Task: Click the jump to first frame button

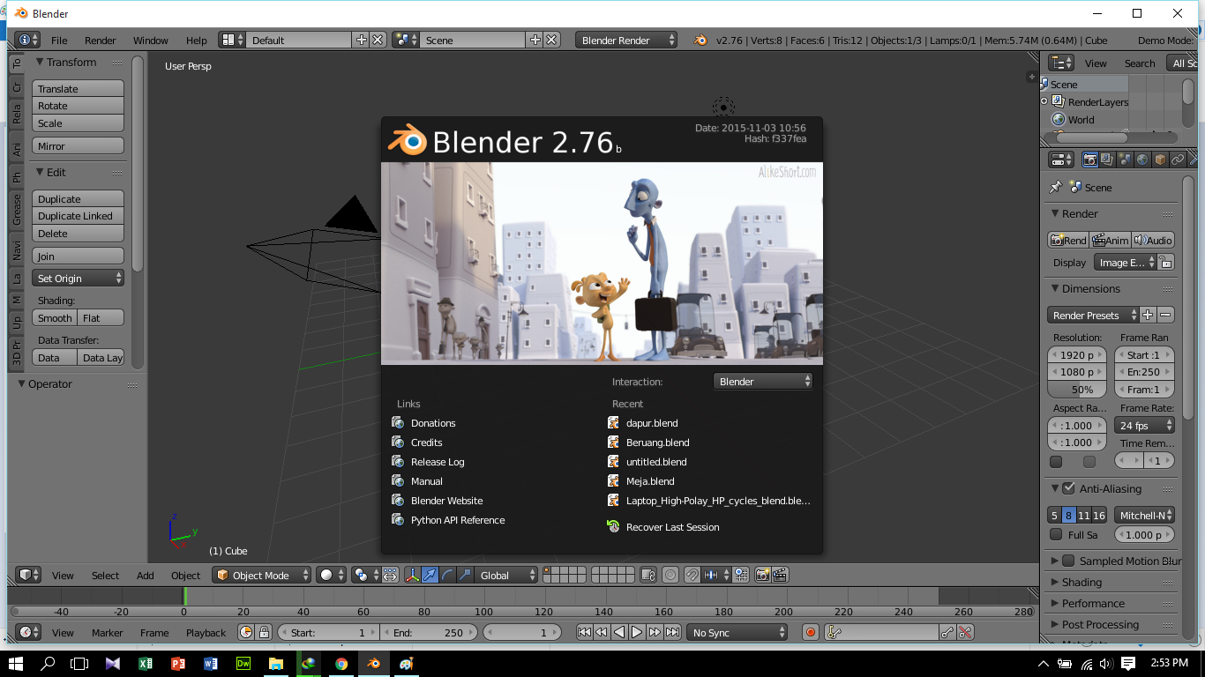Action: (x=585, y=632)
